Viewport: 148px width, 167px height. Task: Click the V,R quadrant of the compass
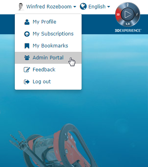pos(128,24)
